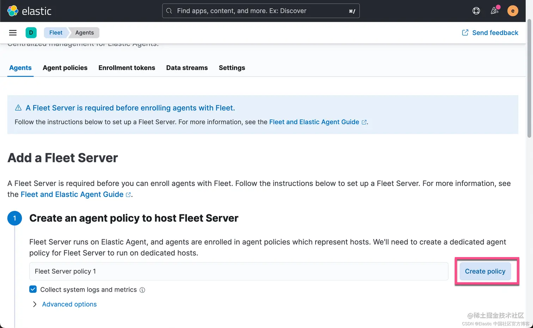Uncheck Collect system logs and metrics

tap(33, 289)
